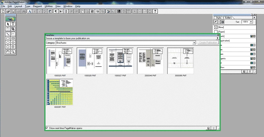The width and height of the screenshot is (264, 137).
Task: Choose the Zoom magnifier tool
Action: click(x=13, y=52)
